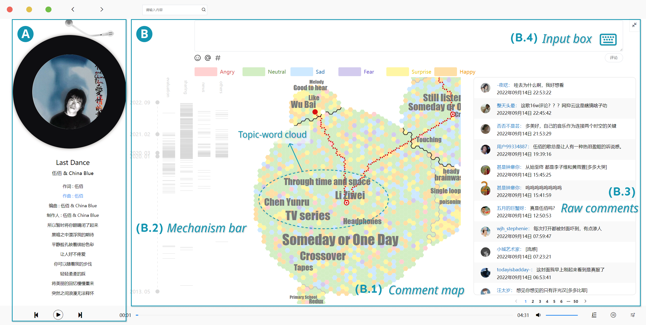
Task: Adjust the volume slider bar
Action: [x=561, y=315]
